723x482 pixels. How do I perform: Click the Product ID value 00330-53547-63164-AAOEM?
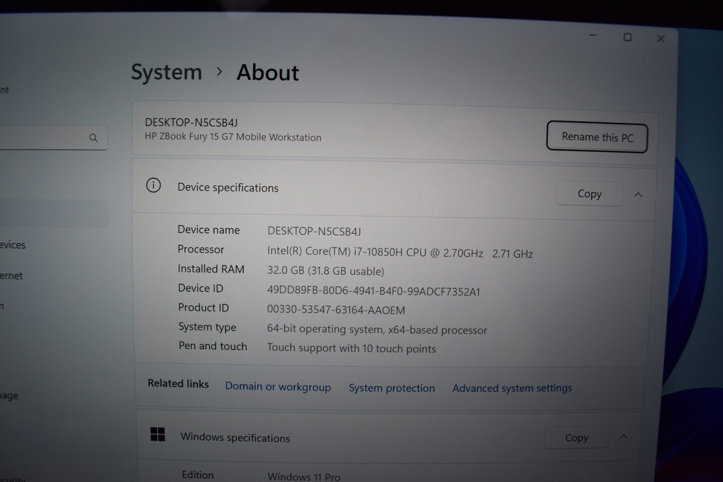pos(336,309)
